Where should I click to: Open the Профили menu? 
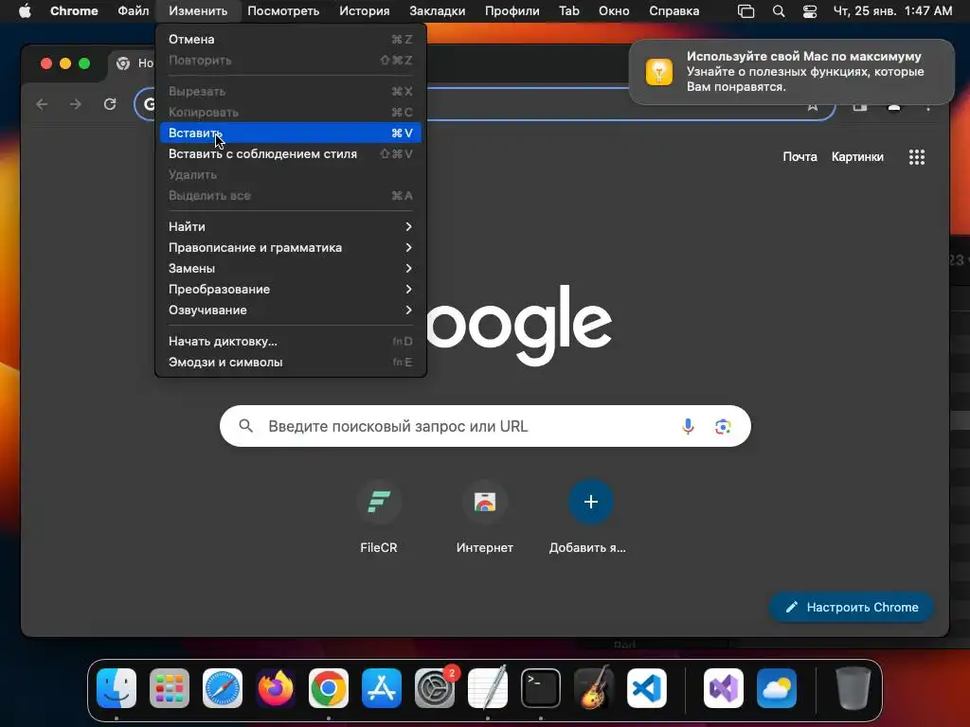coord(512,11)
